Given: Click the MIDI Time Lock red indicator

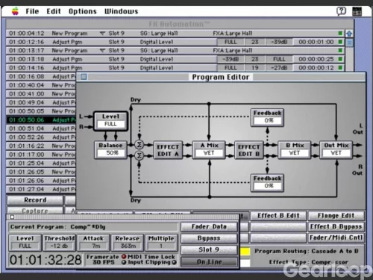Looking at the screenshot, I should 124,257.
